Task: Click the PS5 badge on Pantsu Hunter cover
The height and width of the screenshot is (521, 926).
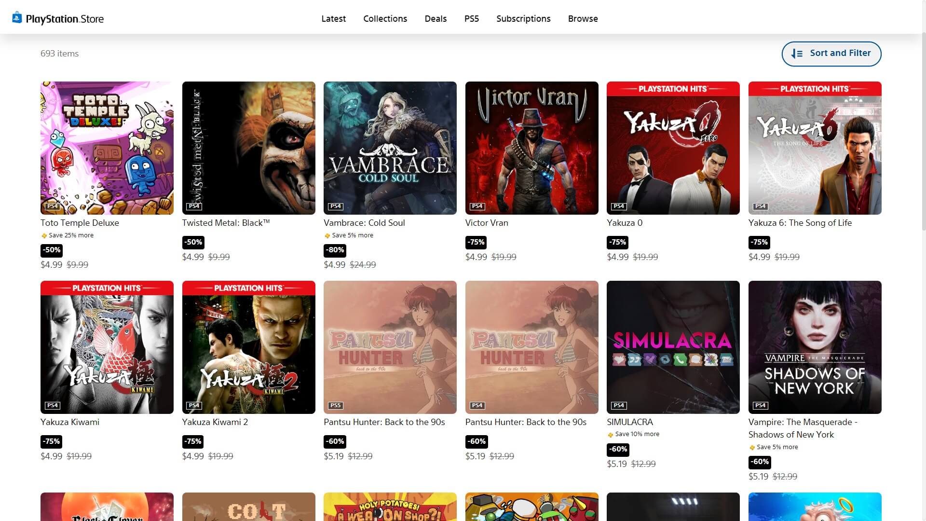Action: 335,405
